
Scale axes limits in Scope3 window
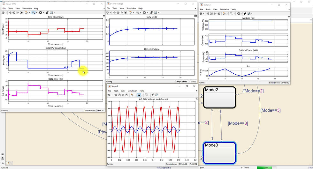[x=146, y=95]
